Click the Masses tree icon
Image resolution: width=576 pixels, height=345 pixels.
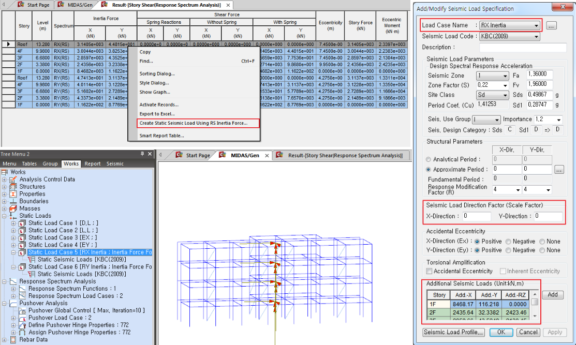click(x=13, y=208)
